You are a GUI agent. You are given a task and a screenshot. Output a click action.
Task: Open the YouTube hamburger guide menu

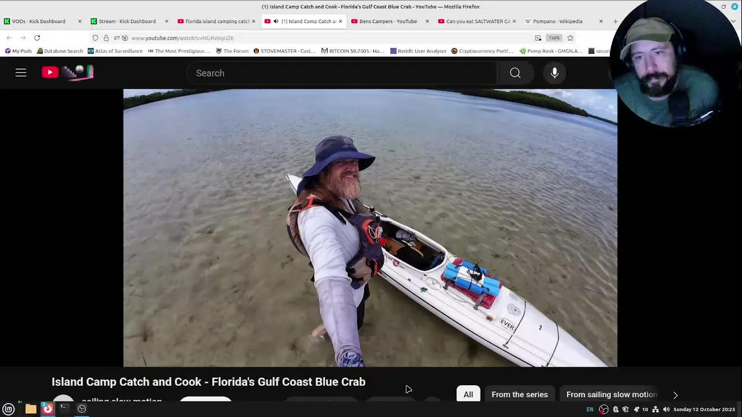click(21, 73)
